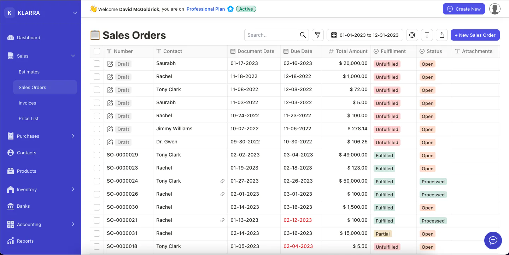Expand the Inventory sidebar menu

pos(73,189)
